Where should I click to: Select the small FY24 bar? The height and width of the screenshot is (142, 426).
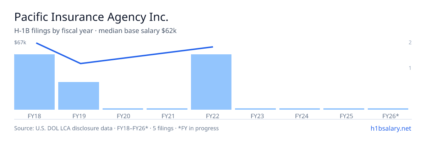point(300,109)
